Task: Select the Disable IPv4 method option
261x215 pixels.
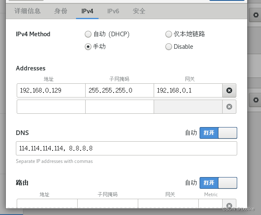Action: pos(169,47)
